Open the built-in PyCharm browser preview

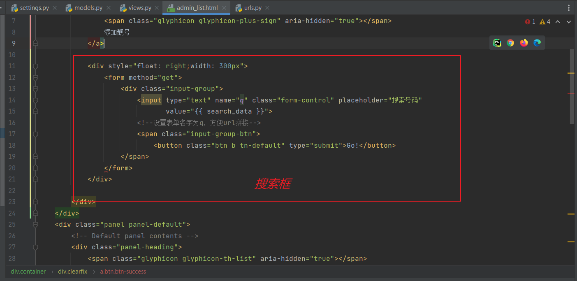497,42
